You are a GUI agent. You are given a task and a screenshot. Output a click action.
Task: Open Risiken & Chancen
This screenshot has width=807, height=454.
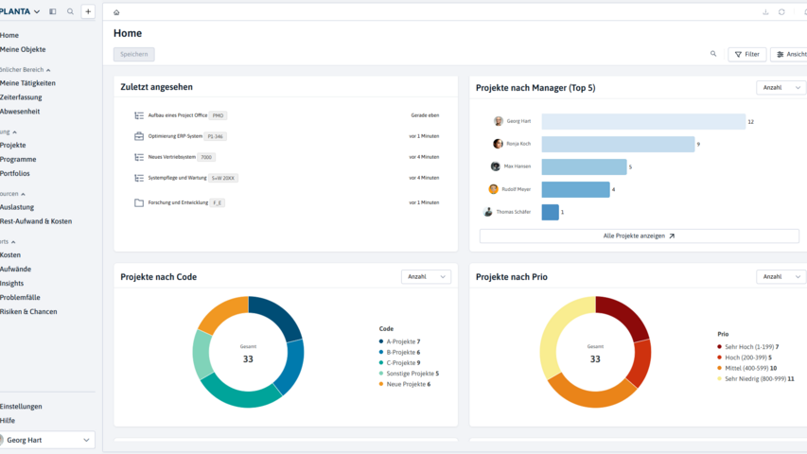28,311
